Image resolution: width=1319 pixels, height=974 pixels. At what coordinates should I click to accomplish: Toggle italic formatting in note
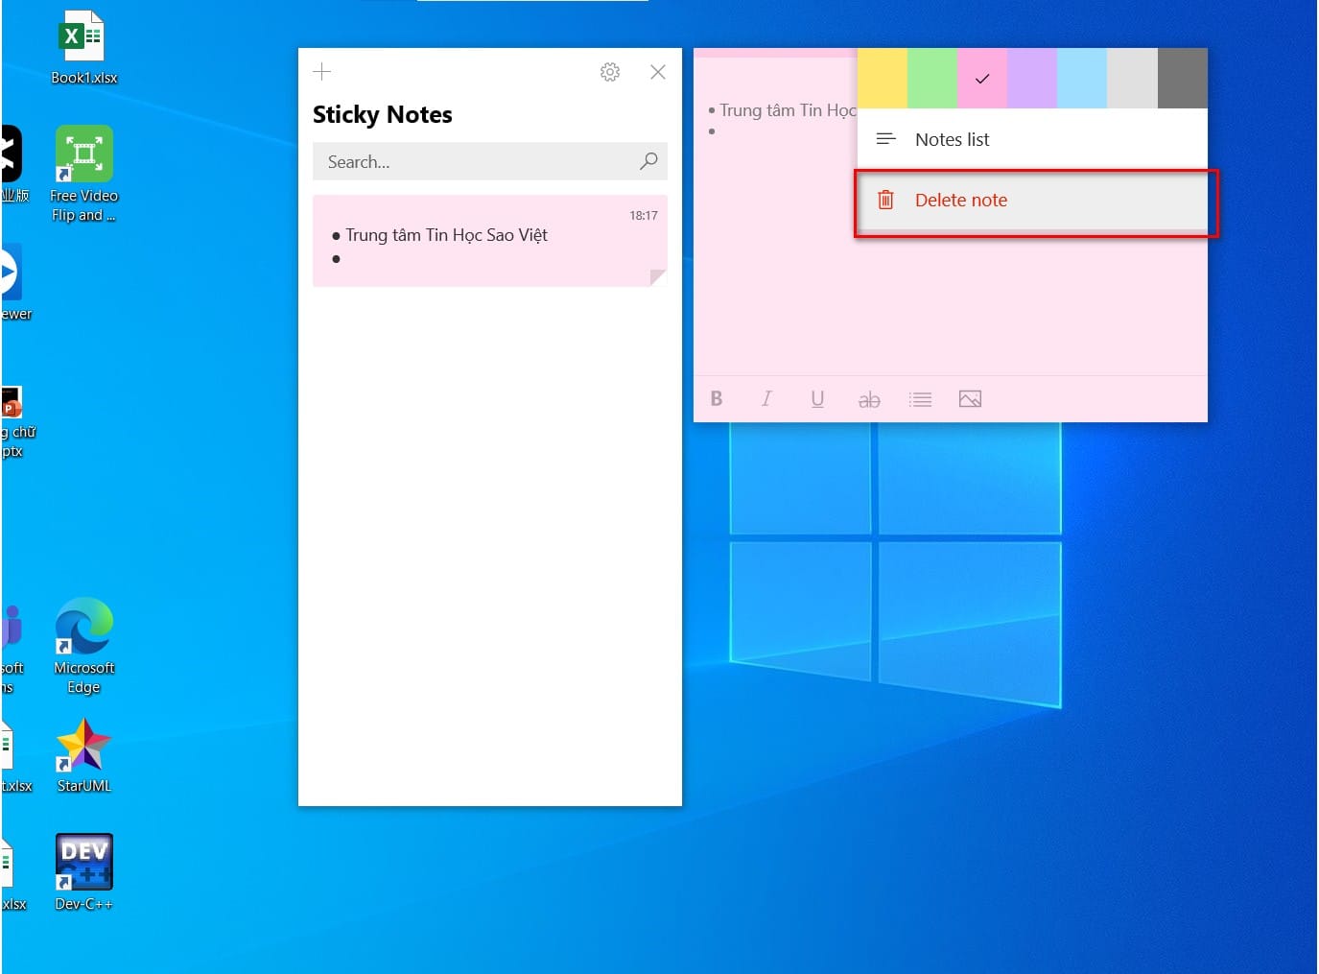766,399
